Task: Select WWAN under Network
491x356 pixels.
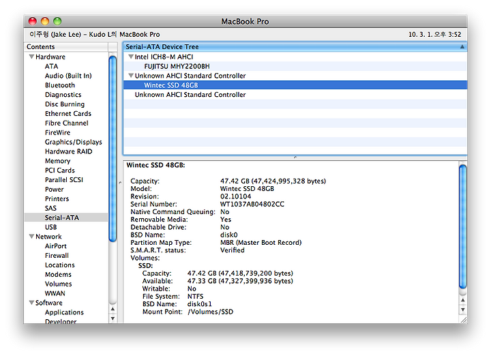Action: pos(55,293)
